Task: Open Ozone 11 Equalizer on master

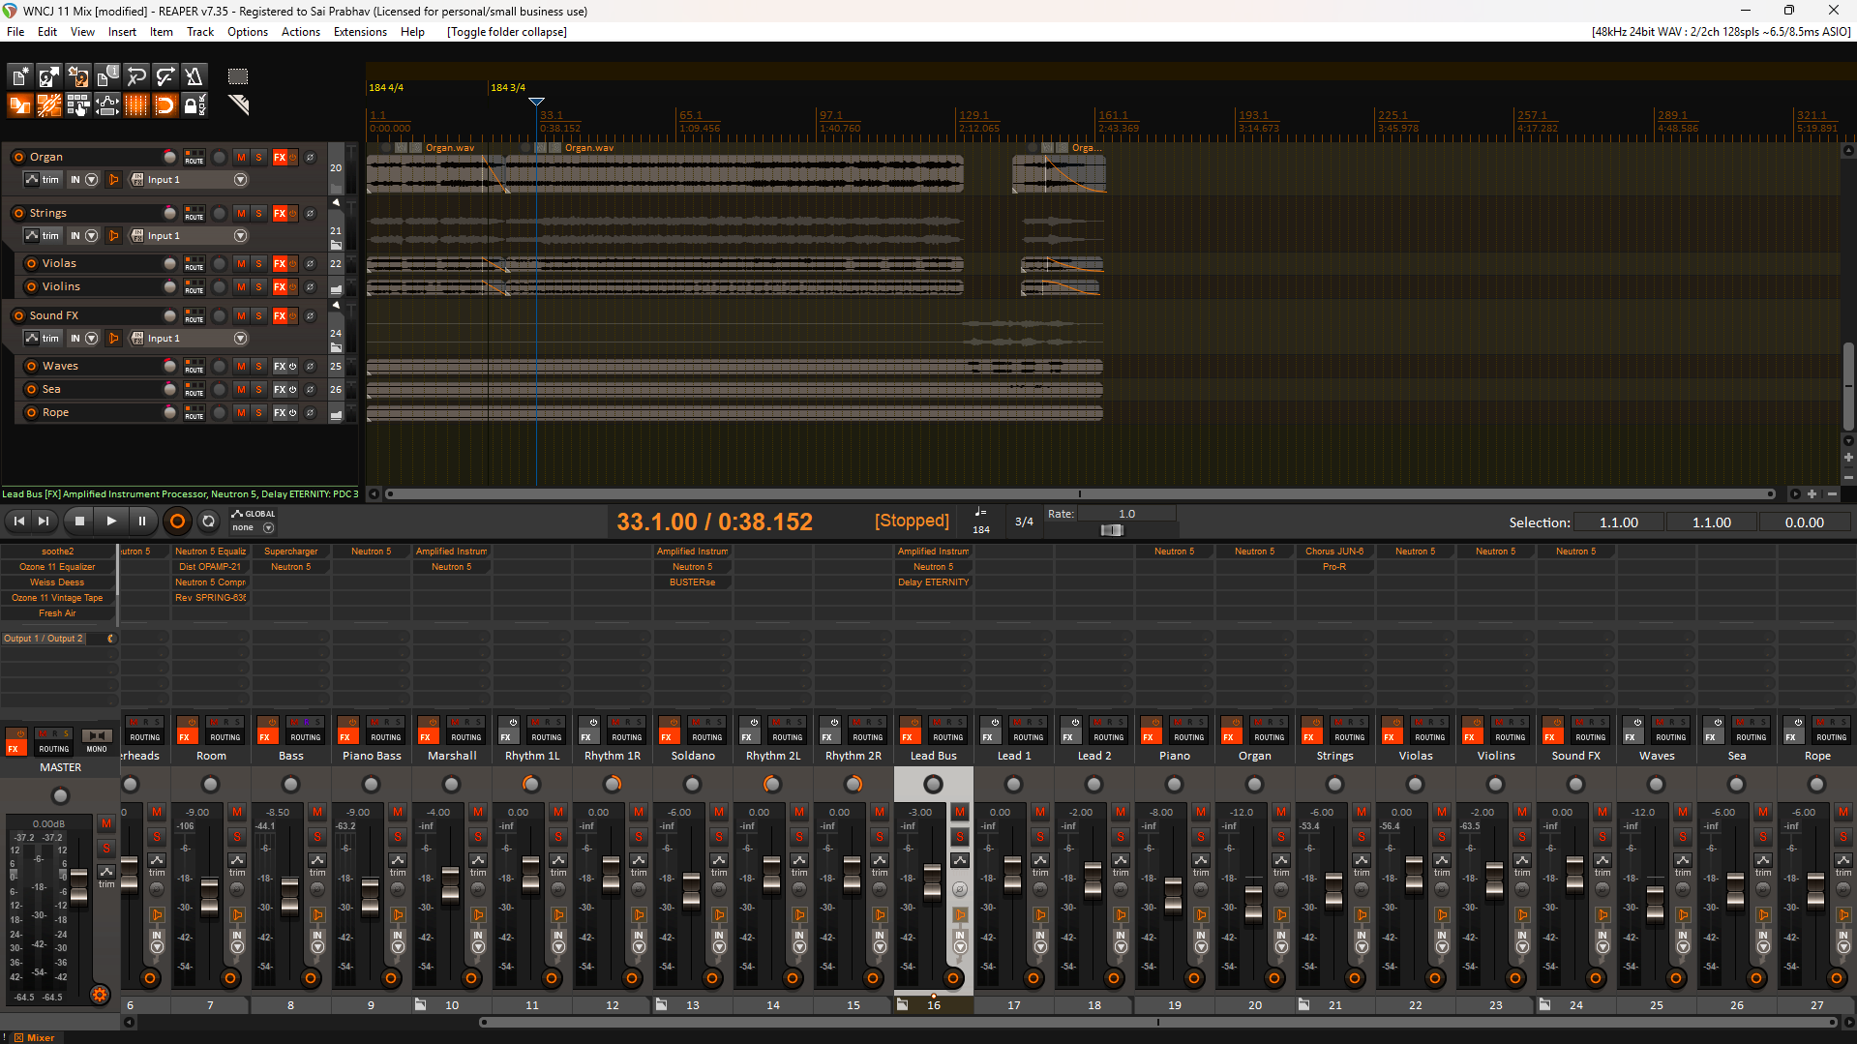Action: [x=57, y=567]
